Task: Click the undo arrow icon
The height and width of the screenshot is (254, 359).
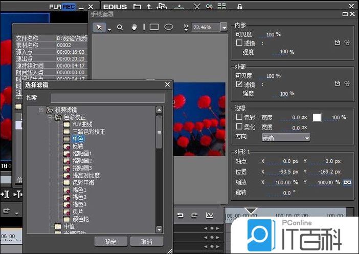Action: [180, 215]
